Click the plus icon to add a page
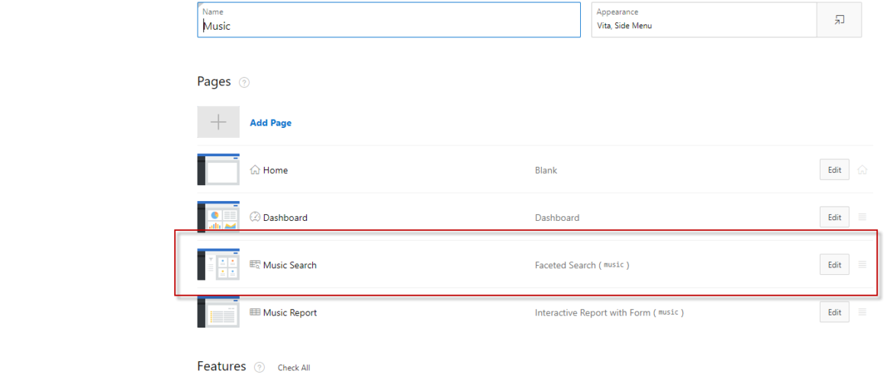Screen dimensions: 893x387 click(x=218, y=122)
